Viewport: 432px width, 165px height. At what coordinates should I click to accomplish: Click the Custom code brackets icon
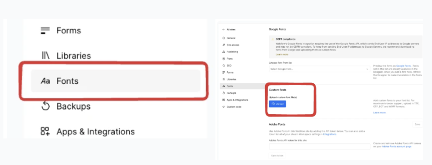pyautogui.click(x=223, y=107)
